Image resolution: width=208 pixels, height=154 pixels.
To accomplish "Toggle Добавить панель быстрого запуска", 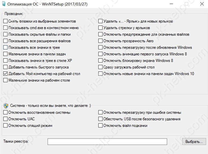I will [5, 67].
